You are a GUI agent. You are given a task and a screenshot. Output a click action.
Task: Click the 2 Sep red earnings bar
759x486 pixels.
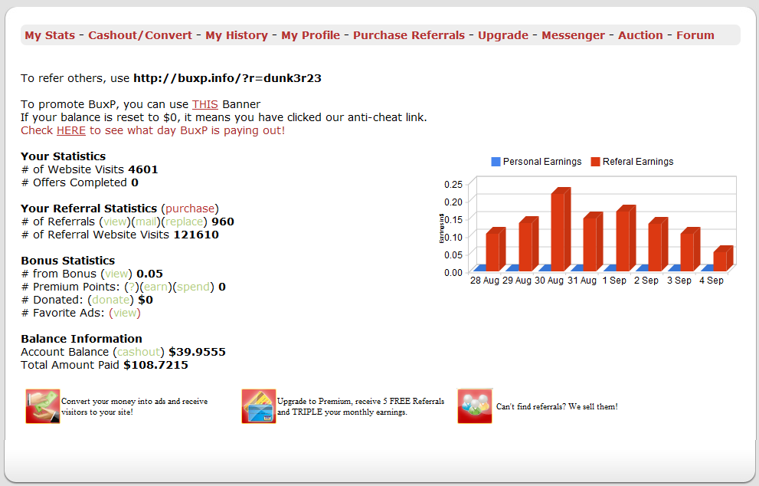(657, 245)
